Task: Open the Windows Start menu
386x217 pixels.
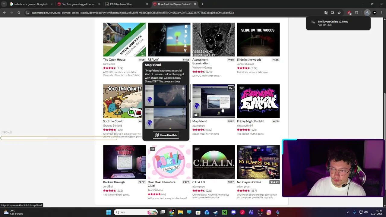Action: [109, 212]
